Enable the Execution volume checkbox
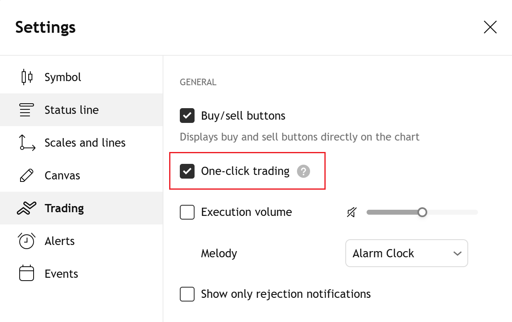The width and height of the screenshot is (512, 322). point(187,212)
